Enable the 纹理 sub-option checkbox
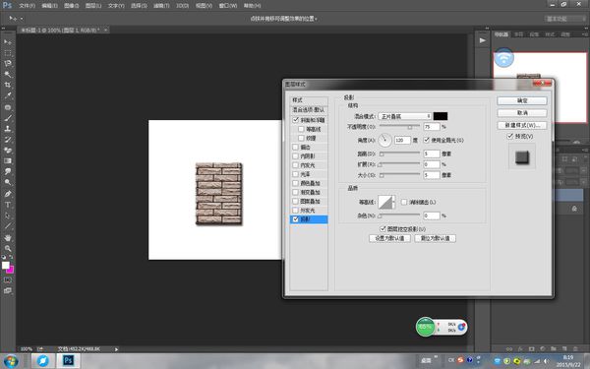The height and width of the screenshot is (369, 590). (301, 138)
